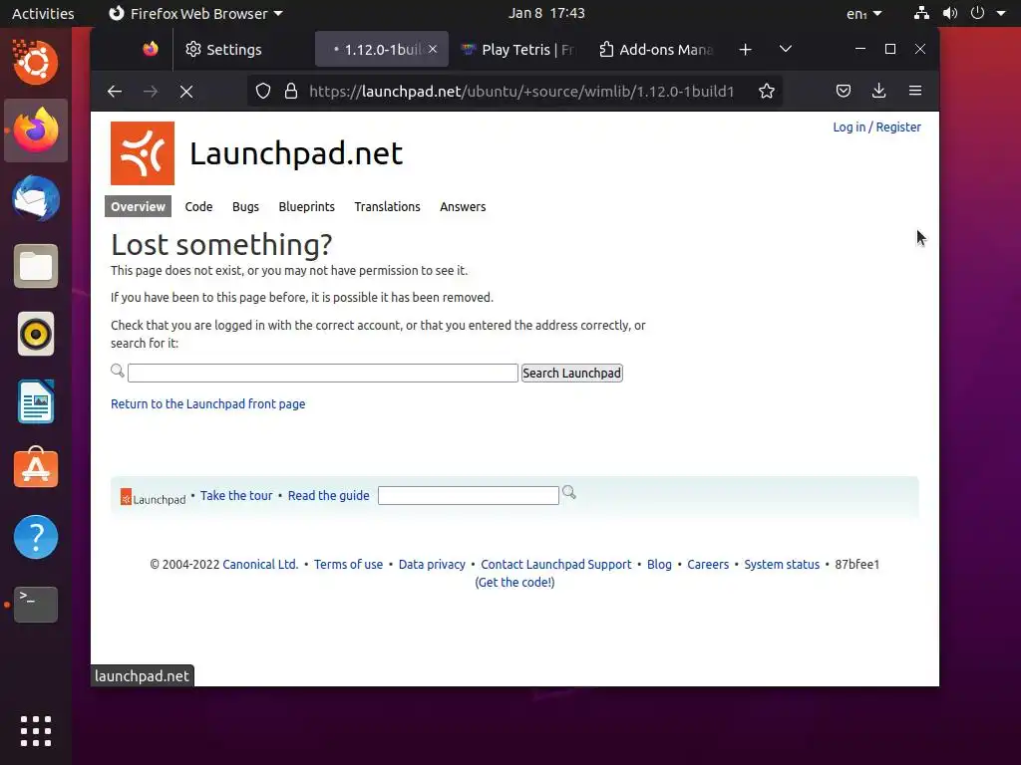The width and height of the screenshot is (1021, 765).
Task: Click the magnifier icon in the footer search
Action: 569,492
